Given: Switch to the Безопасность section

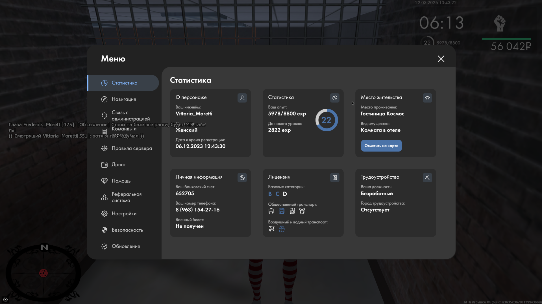Looking at the screenshot, I should [x=127, y=230].
